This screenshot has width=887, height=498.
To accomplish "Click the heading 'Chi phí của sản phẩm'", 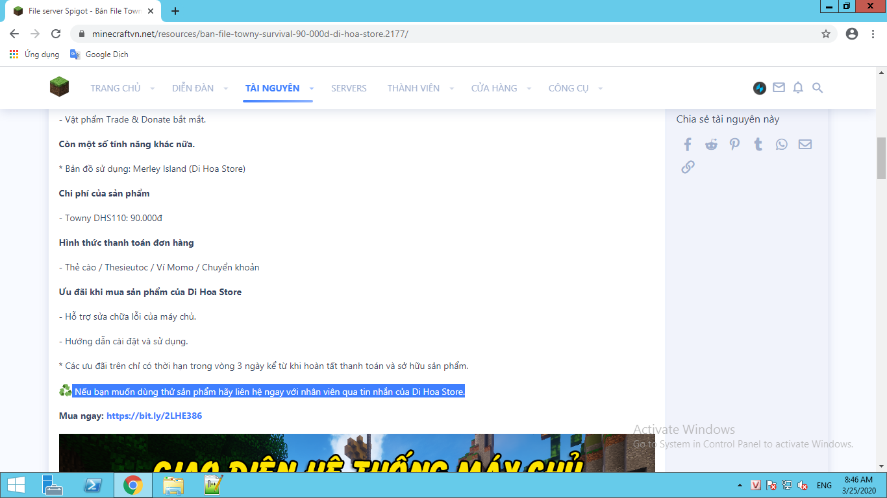I will coord(105,193).
